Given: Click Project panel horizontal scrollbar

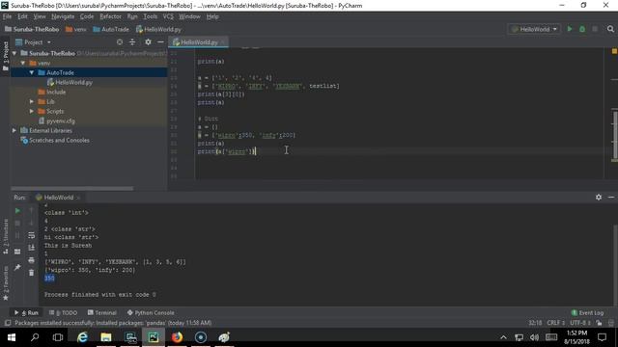Looking at the screenshot, I should [72, 189].
